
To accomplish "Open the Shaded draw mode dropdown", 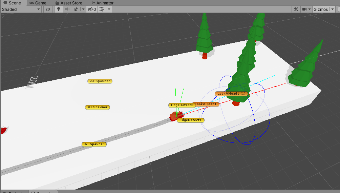I will (21, 9).
